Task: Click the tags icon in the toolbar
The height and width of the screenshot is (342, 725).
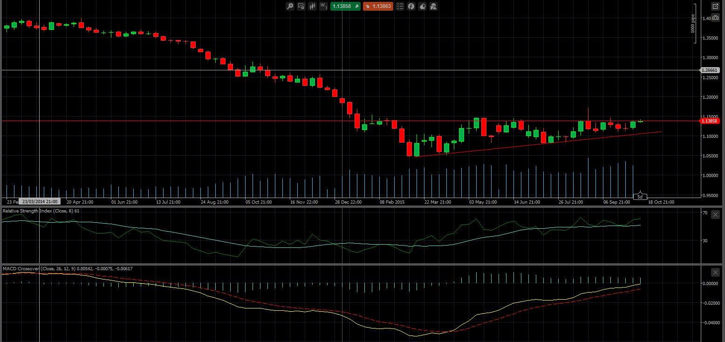Action: point(422,7)
